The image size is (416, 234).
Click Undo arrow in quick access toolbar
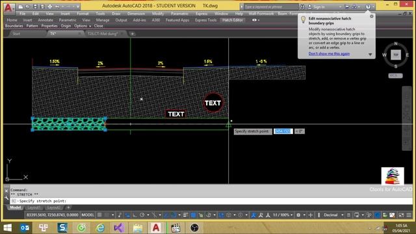57,6
